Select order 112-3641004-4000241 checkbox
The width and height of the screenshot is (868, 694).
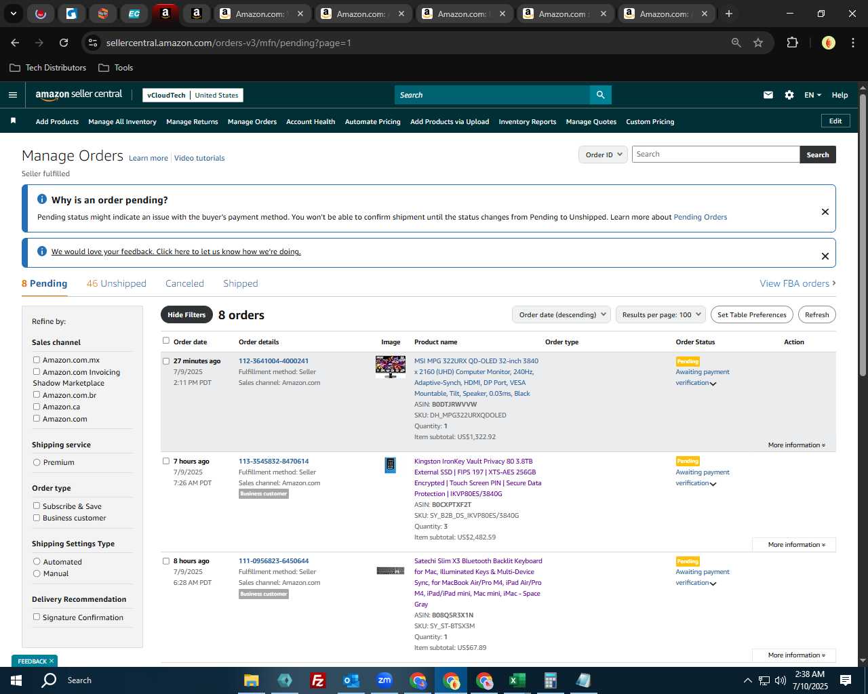coord(165,361)
